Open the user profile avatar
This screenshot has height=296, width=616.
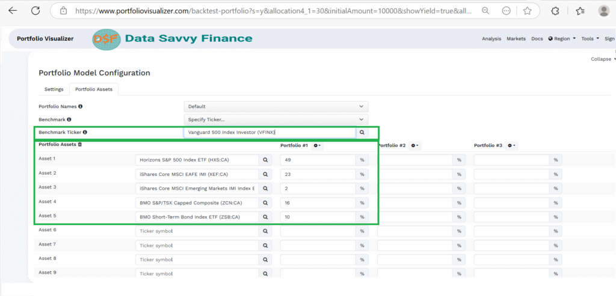pyautogui.click(x=604, y=11)
